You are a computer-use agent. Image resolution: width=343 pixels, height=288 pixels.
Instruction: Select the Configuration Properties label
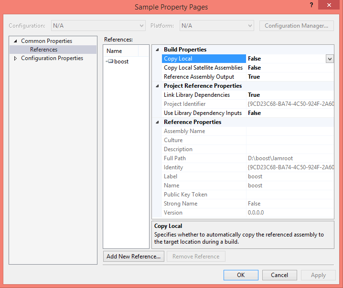[x=52, y=58]
